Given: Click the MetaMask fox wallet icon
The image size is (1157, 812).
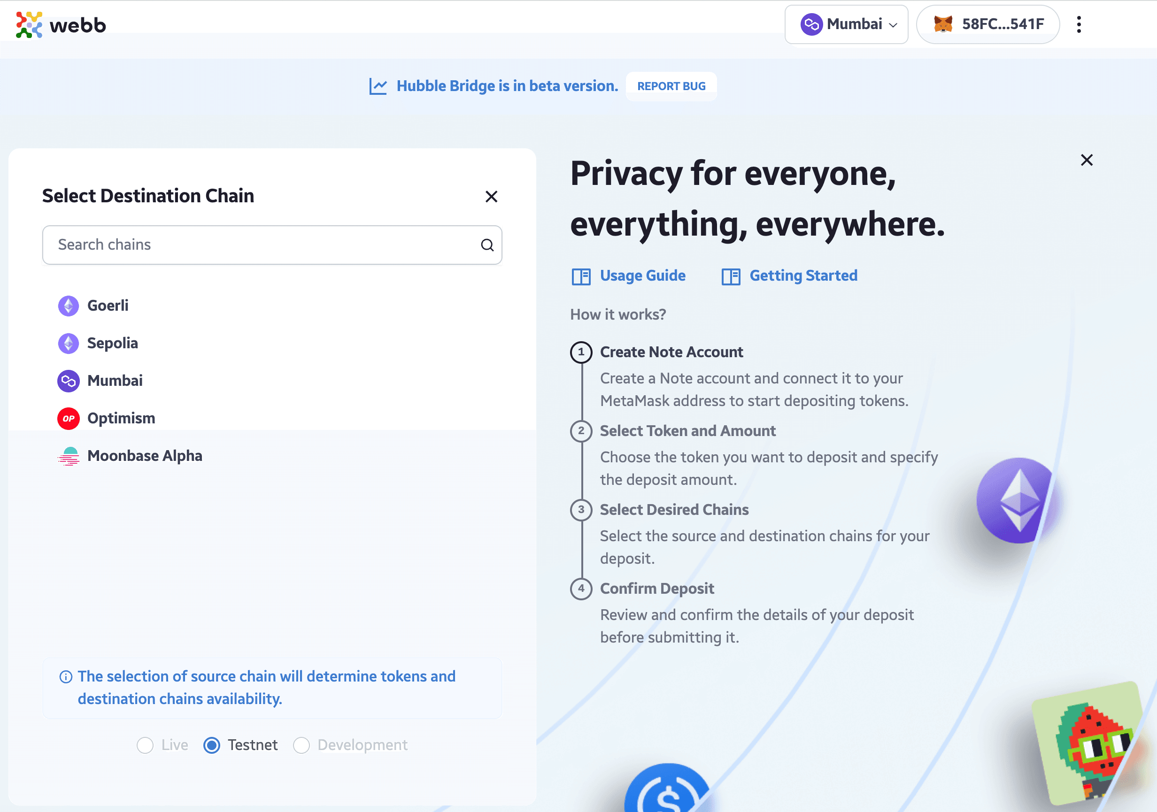Looking at the screenshot, I should [943, 24].
